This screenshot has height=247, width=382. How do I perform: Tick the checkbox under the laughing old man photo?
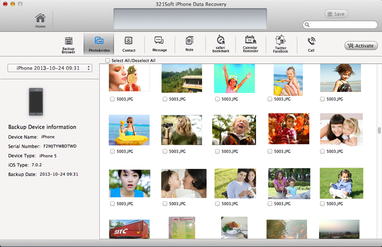[x=218, y=151]
